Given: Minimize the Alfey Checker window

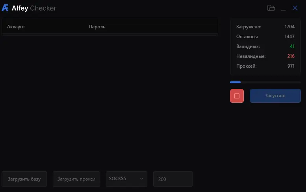Looking at the screenshot, I should pos(283,8).
